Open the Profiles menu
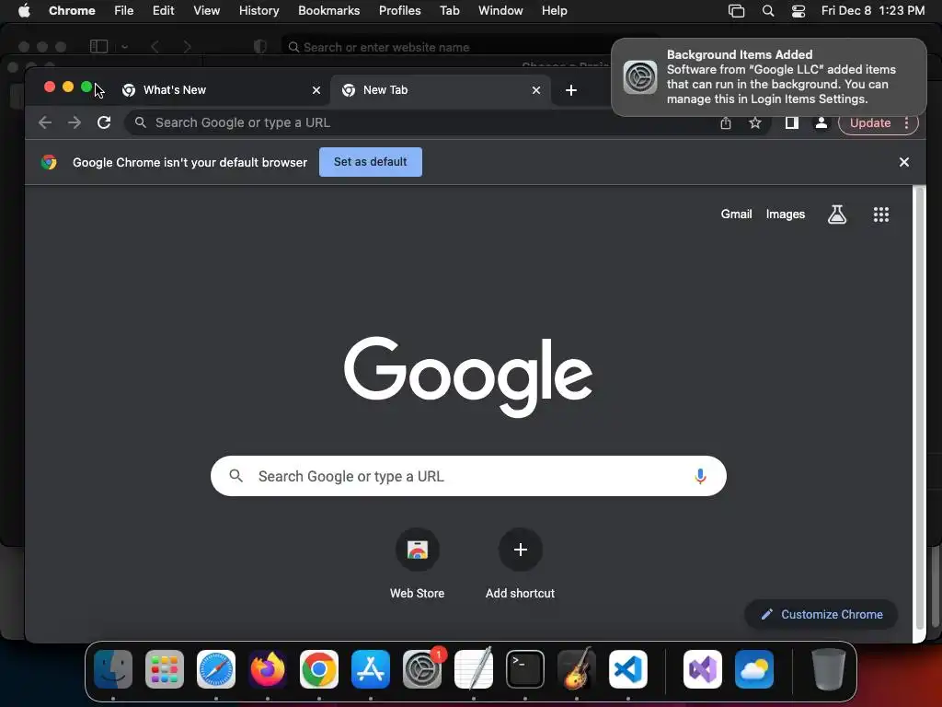Viewport: 942px width, 707px height. pyautogui.click(x=399, y=11)
